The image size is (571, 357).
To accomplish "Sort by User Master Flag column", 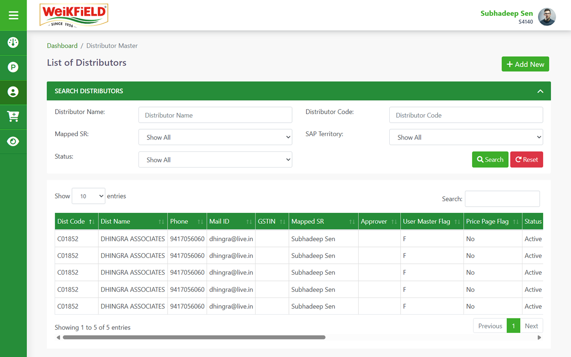I will [x=432, y=221].
